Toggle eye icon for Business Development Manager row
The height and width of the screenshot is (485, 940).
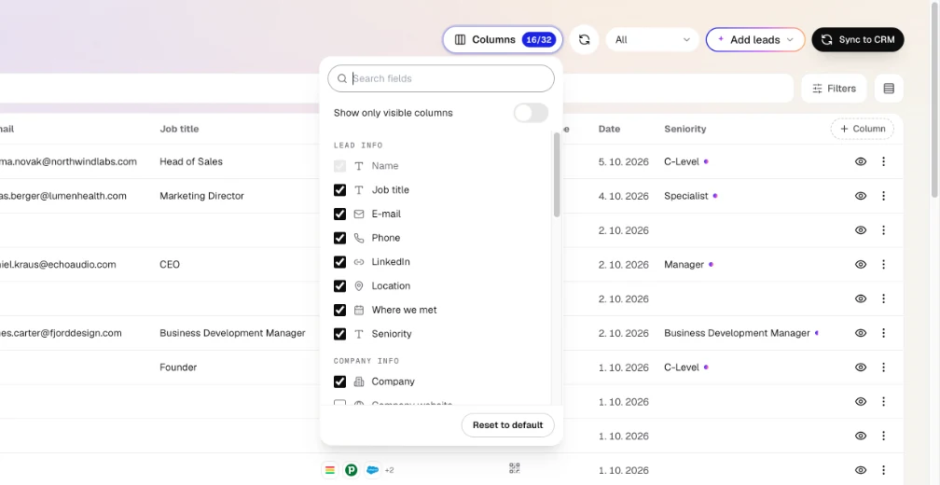[x=861, y=333]
